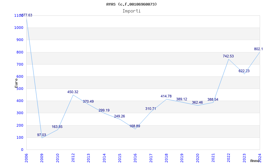The image size is (263, 164).
Task: Click the 299.19 data label
Action: 104,110
